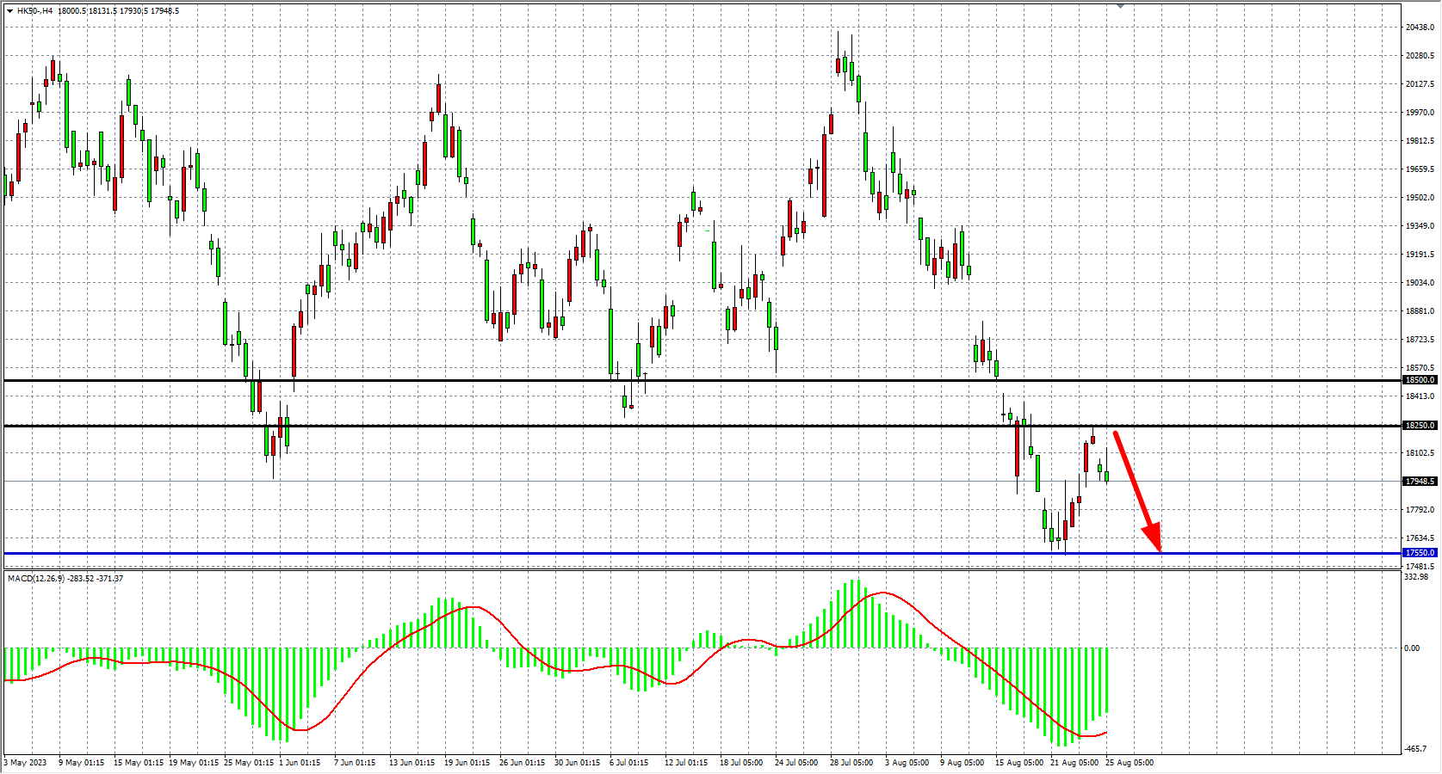Click the blue 17550.0 price level tag
Viewport: 1442px width, 774px height.
point(1420,553)
